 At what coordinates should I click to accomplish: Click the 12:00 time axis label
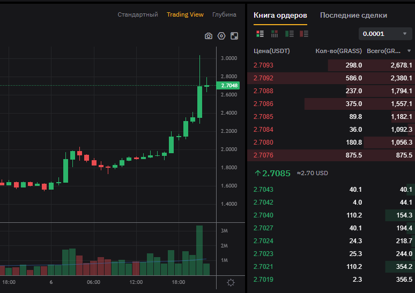coord(136,282)
